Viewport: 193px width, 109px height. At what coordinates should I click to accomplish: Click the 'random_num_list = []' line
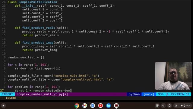click(x=26, y=57)
